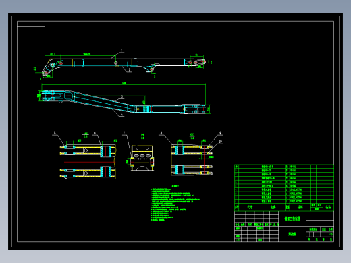Select overall length dimension above plan view
Viewport: 351px width, 263px height.
click(x=124, y=84)
